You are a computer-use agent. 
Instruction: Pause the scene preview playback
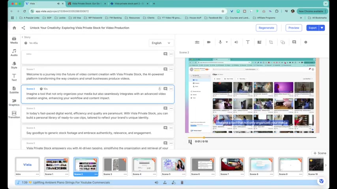pyautogui.click(x=190, y=142)
